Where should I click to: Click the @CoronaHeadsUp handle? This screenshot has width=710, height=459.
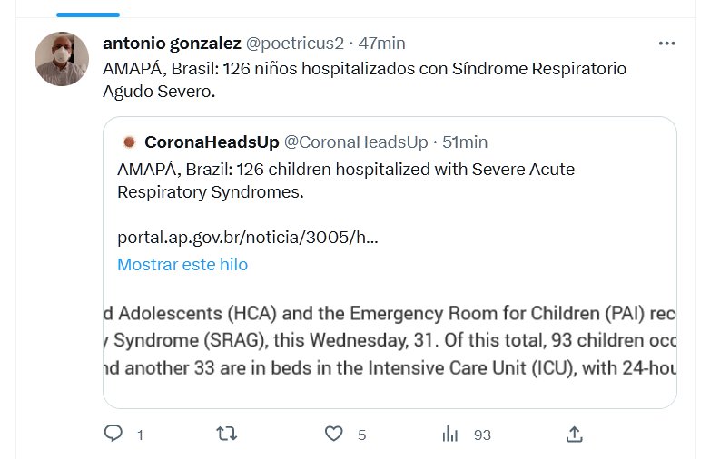356,142
